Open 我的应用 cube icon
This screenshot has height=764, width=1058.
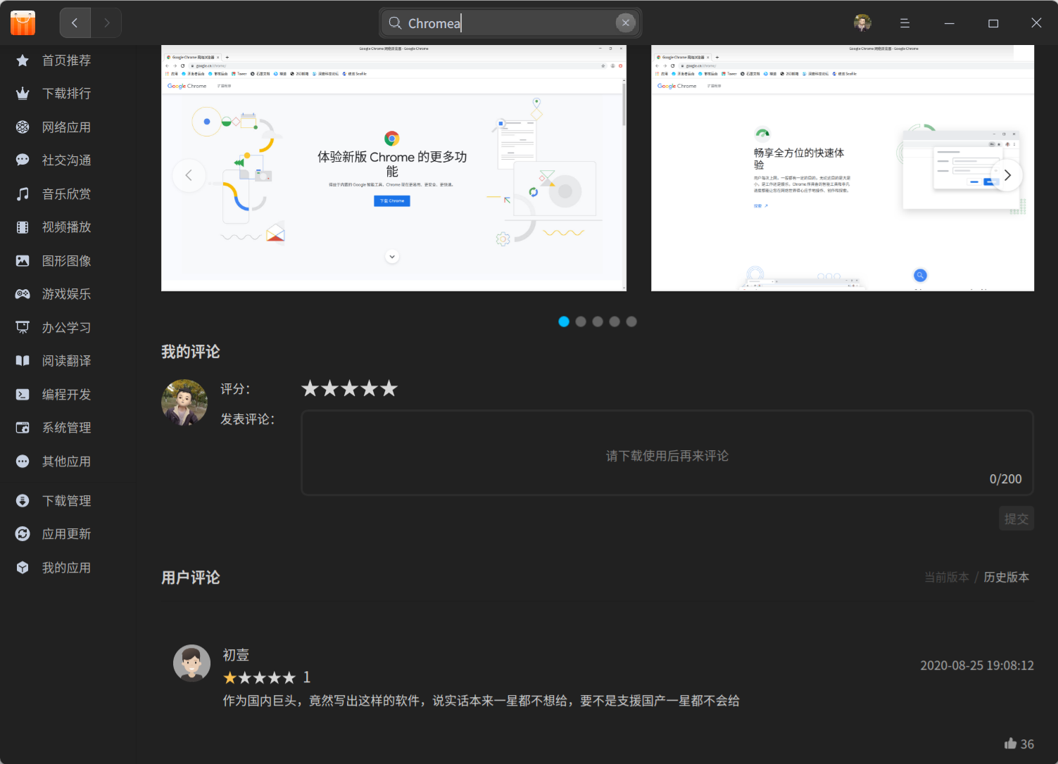(x=23, y=568)
